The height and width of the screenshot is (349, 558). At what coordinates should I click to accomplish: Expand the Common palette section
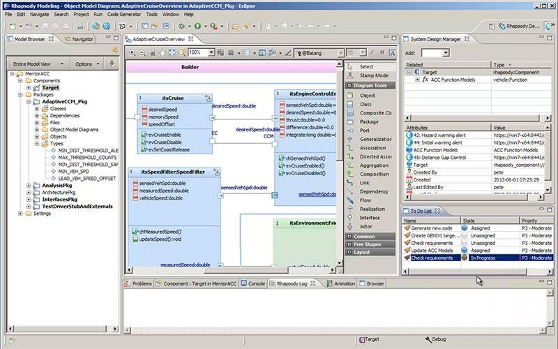pyautogui.click(x=349, y=237)
